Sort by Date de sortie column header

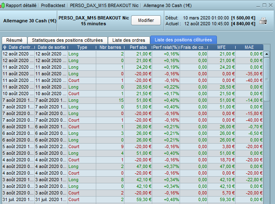click(51, 48)
